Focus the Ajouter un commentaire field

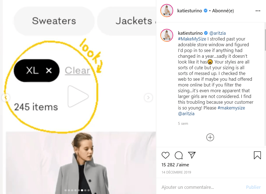[x=202, y=187]
